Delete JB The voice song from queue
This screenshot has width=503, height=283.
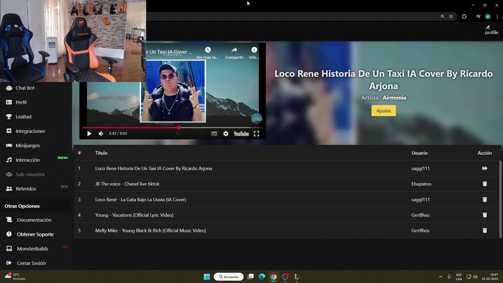click(485, 184)
